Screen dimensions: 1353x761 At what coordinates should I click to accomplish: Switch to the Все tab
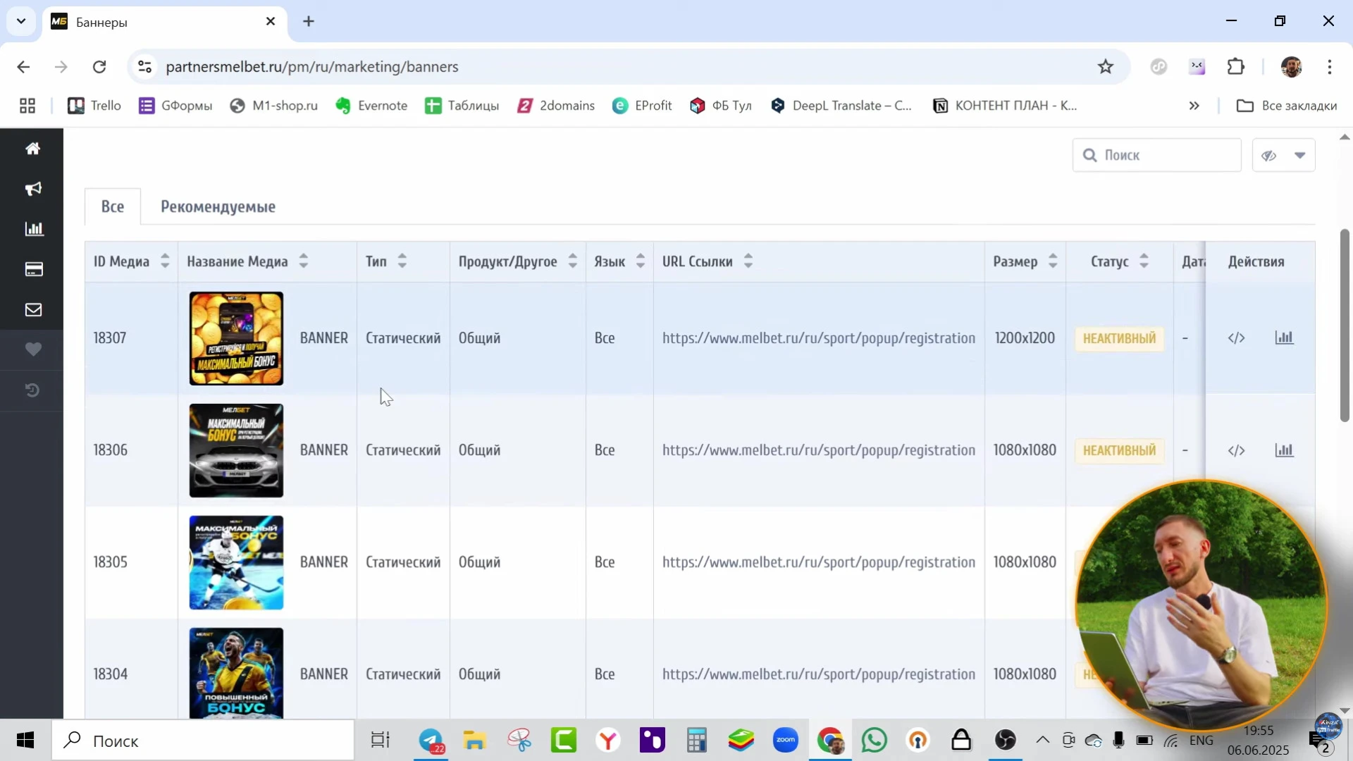coord(113,206)
